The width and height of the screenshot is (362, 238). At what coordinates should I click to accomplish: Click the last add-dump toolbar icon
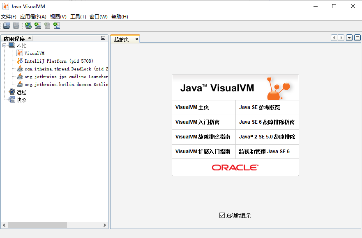(57, 26)
